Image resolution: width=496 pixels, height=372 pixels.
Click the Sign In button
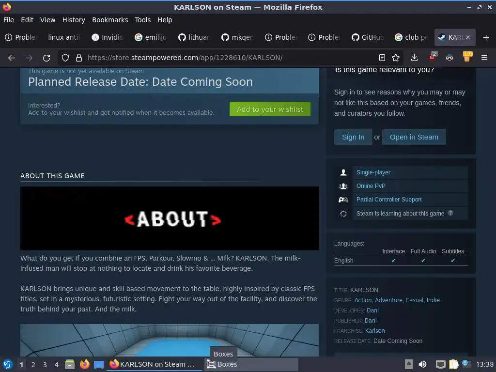pyautogui.click(x=353, y=137)
